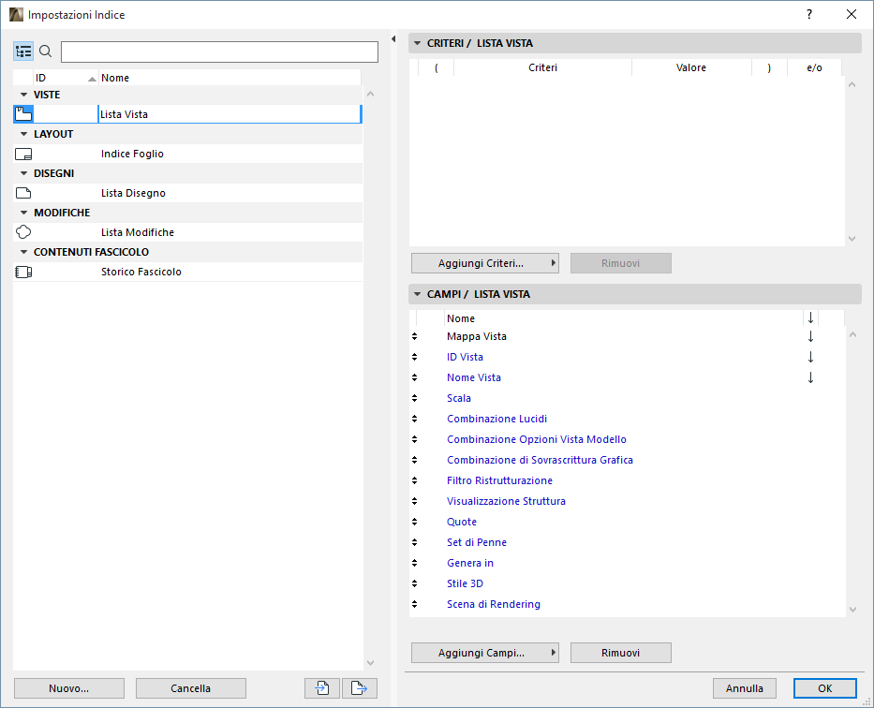The height and width of the screenshot is (708, 874).
Task: Select the Lista Vista view icon
Action: click(x=22, y=112)
